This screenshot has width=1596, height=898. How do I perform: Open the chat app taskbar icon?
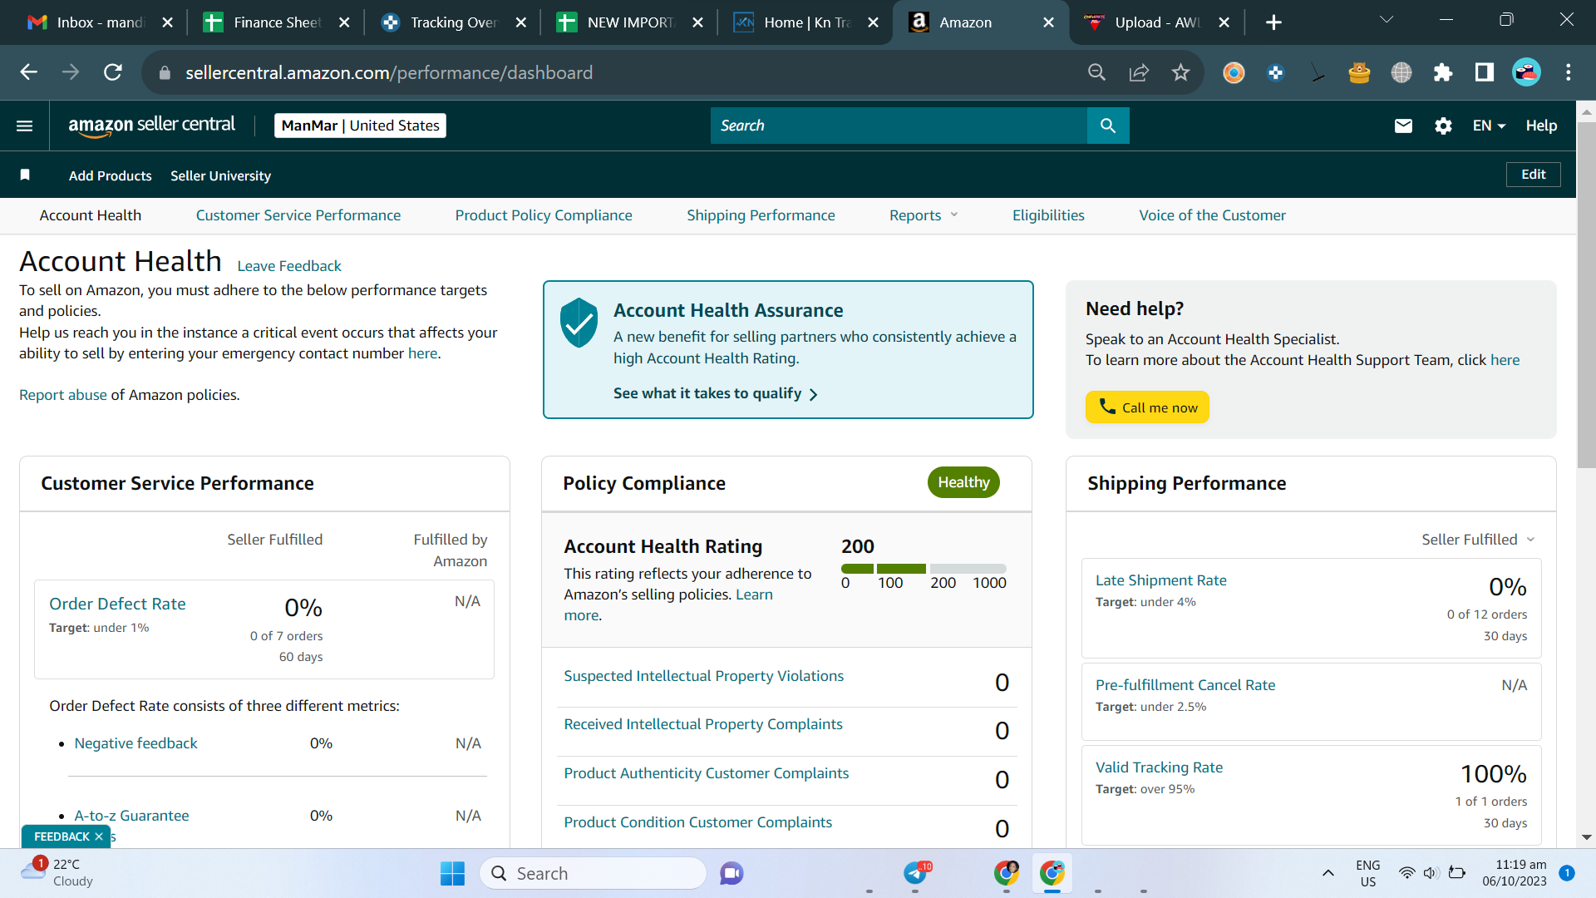point(731,873)
